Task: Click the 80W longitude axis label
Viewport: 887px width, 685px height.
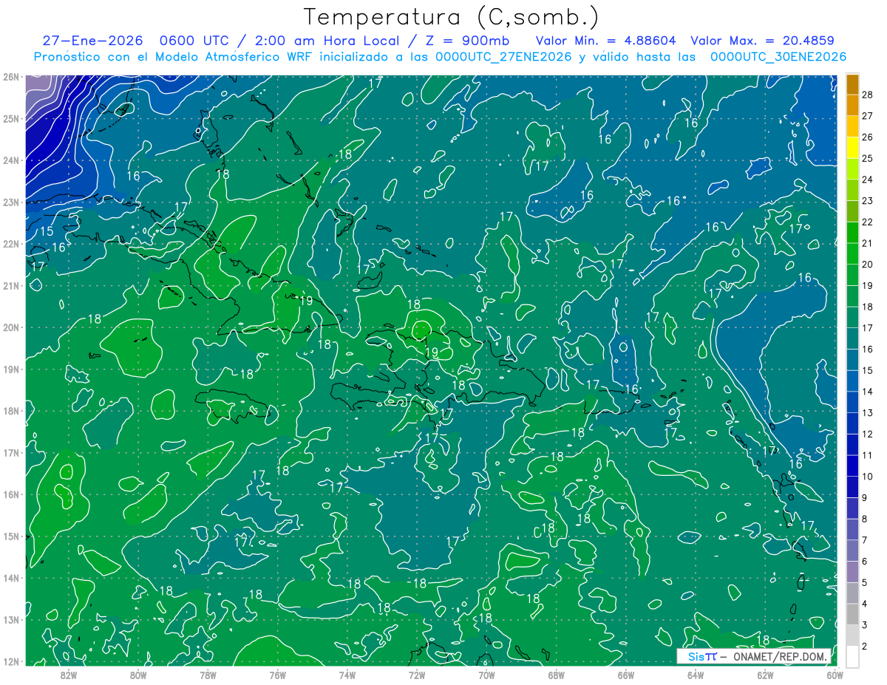Action: click(138, 675)
